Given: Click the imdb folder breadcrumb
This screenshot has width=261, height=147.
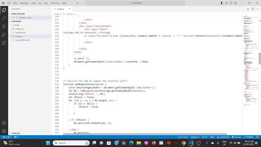Looking at the screenshot, I should [x=57, y=14].
